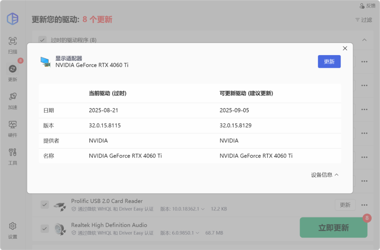Toggle checkbox for Prolific USB 2.0 Card Reader

click(45, 205)
